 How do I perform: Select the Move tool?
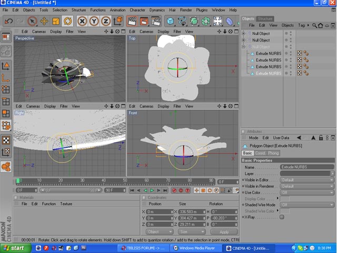point(44,21)
